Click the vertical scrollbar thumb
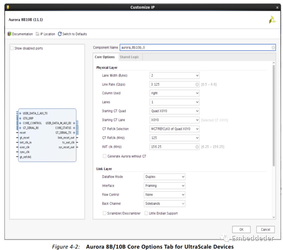Viewport: 283px width, 250px height. tap(274, 116)
